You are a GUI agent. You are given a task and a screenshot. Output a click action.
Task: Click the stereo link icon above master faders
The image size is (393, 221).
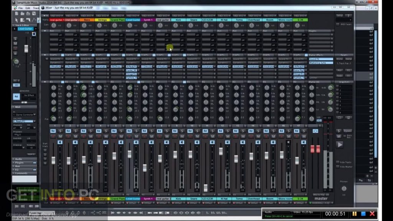[315, 131]
